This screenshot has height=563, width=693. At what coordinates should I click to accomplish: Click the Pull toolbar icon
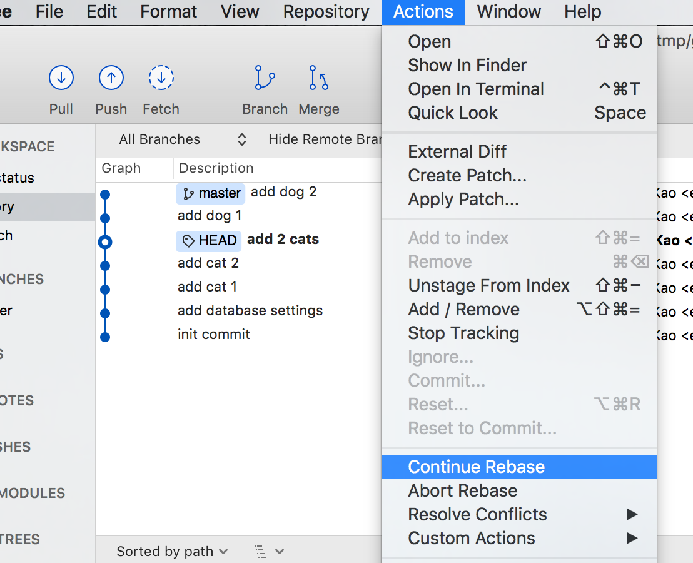(x=61, y=79)
